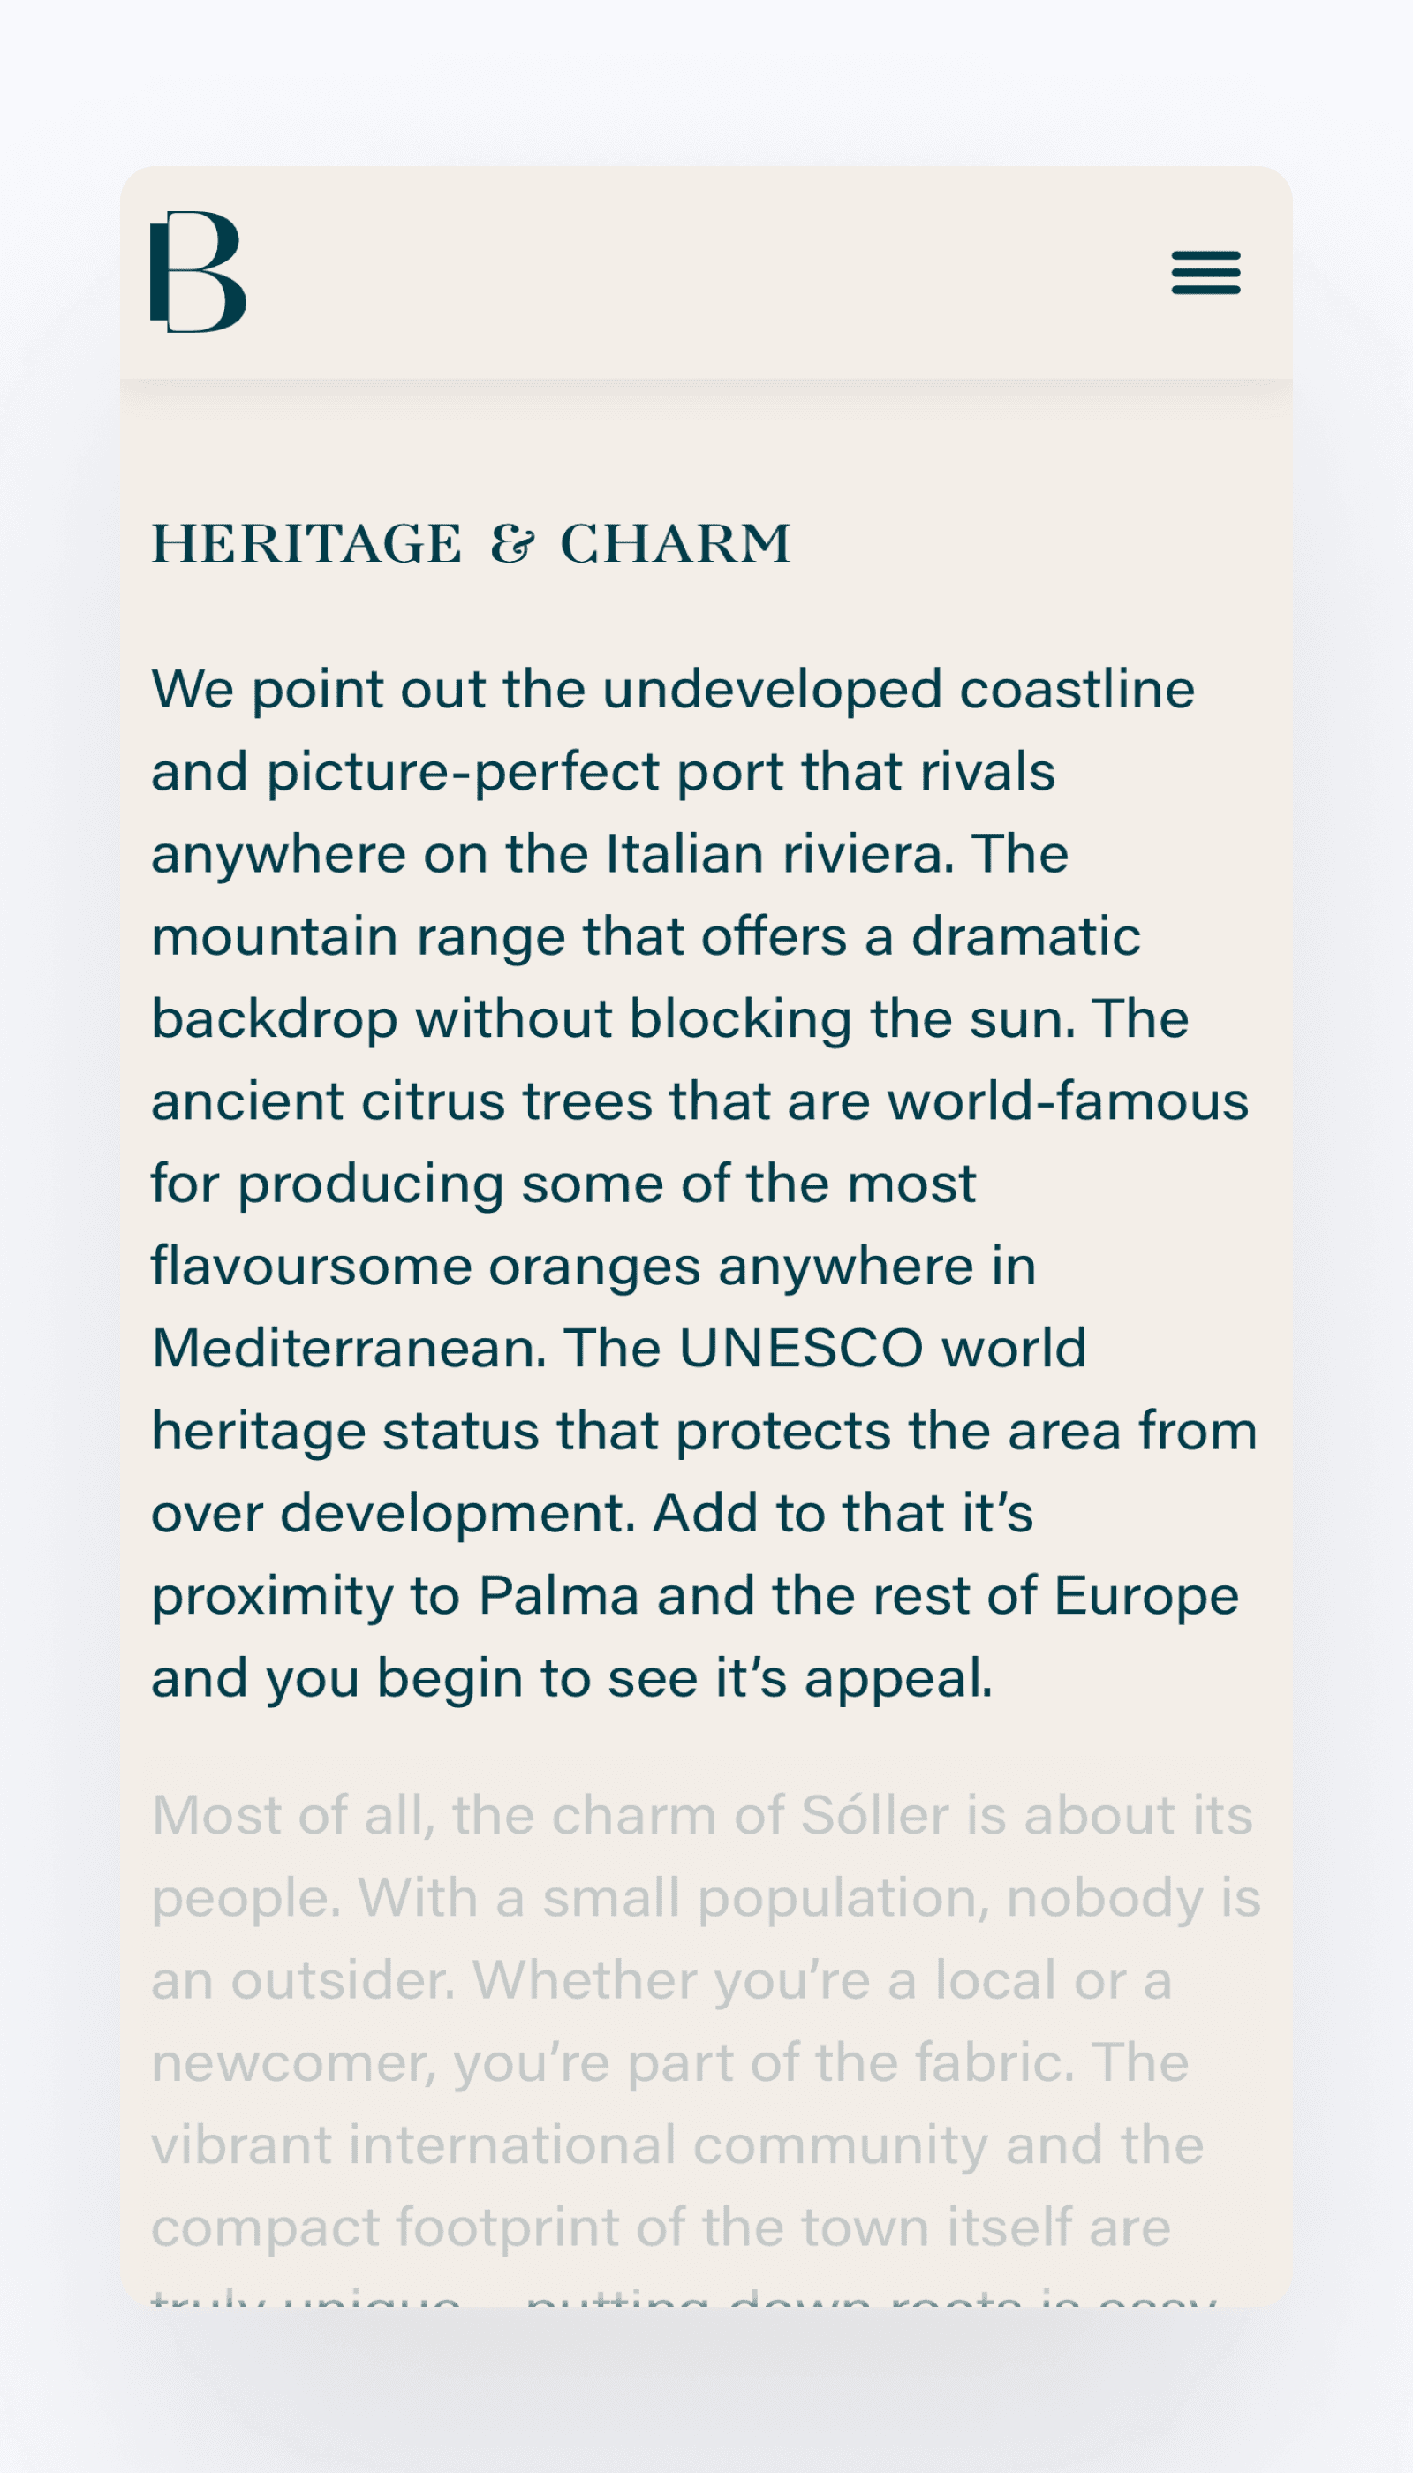
Task: Click the ampersand in the heading
Action: (x=512, y=543)
